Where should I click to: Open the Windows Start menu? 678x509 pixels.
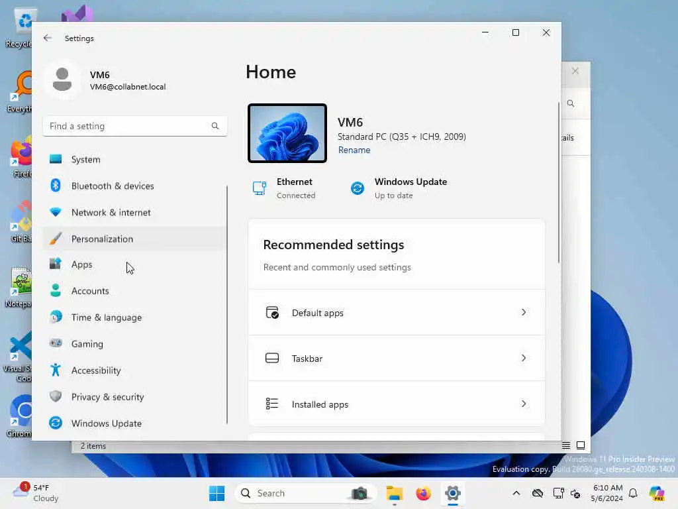pos(217,493)
